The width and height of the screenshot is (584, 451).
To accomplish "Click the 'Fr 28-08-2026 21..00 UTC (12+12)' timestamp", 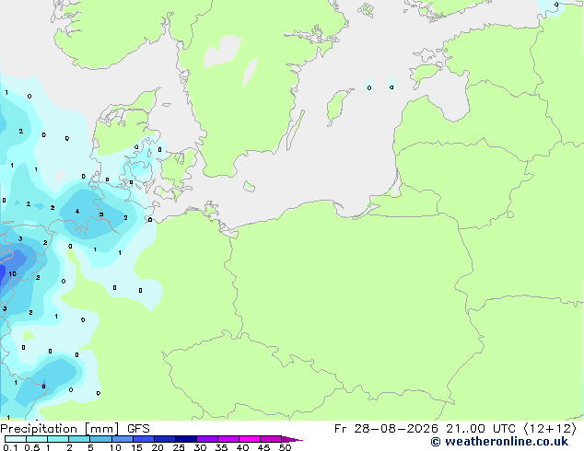I will (455, 429).
